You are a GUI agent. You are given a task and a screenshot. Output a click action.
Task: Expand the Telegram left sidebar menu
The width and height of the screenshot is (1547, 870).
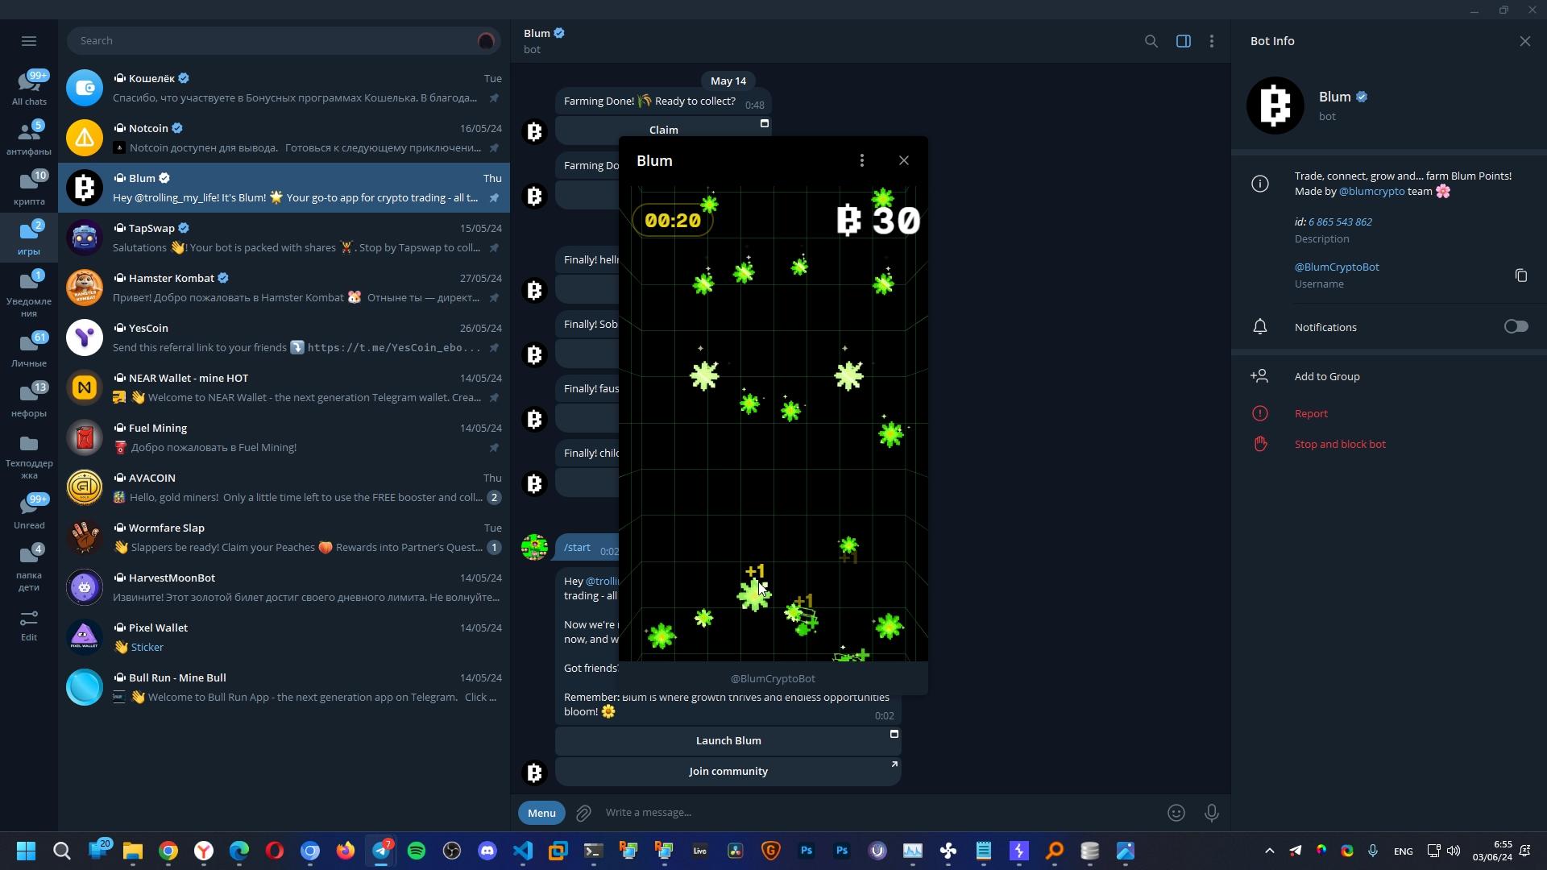coord(29,40)
